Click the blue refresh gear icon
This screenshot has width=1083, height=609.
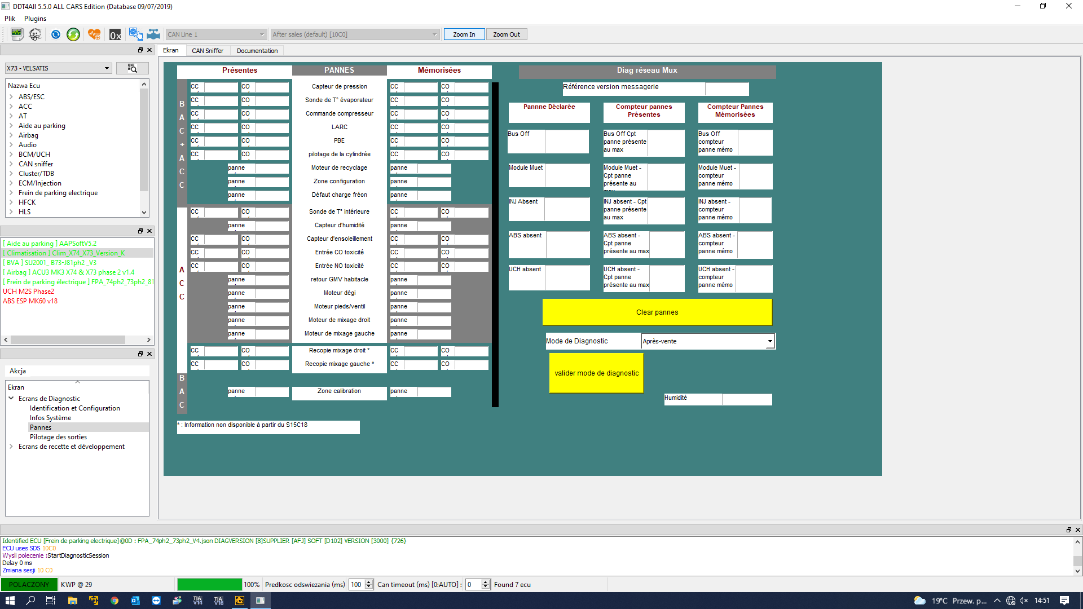click(55, 34)
